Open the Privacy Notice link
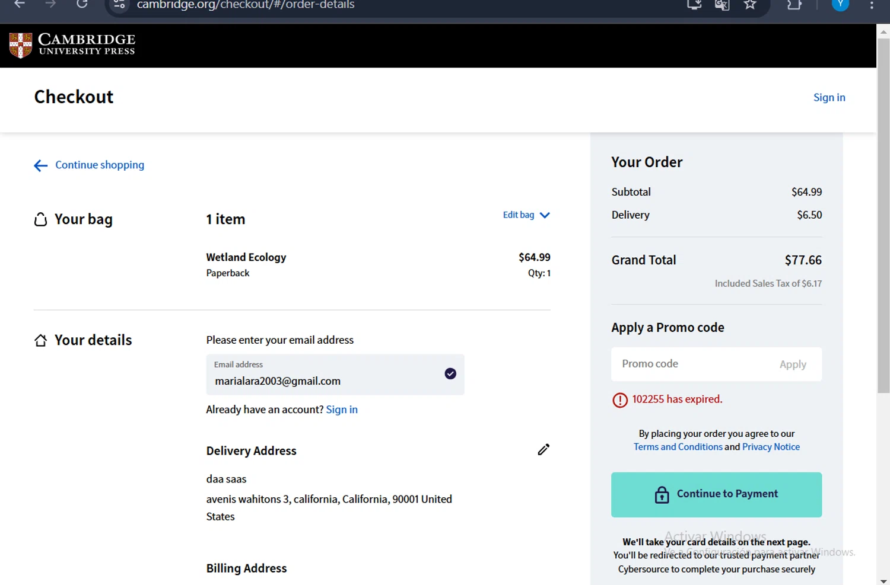This screenshot has width=890, height=585. pyautogui.click(x=771, y=447)
